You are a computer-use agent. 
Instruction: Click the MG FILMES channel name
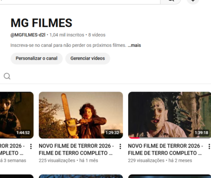click(x=41, y=23)
